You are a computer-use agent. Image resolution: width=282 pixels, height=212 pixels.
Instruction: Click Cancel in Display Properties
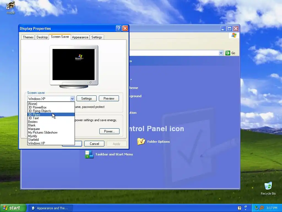click(x=94, y=144)
